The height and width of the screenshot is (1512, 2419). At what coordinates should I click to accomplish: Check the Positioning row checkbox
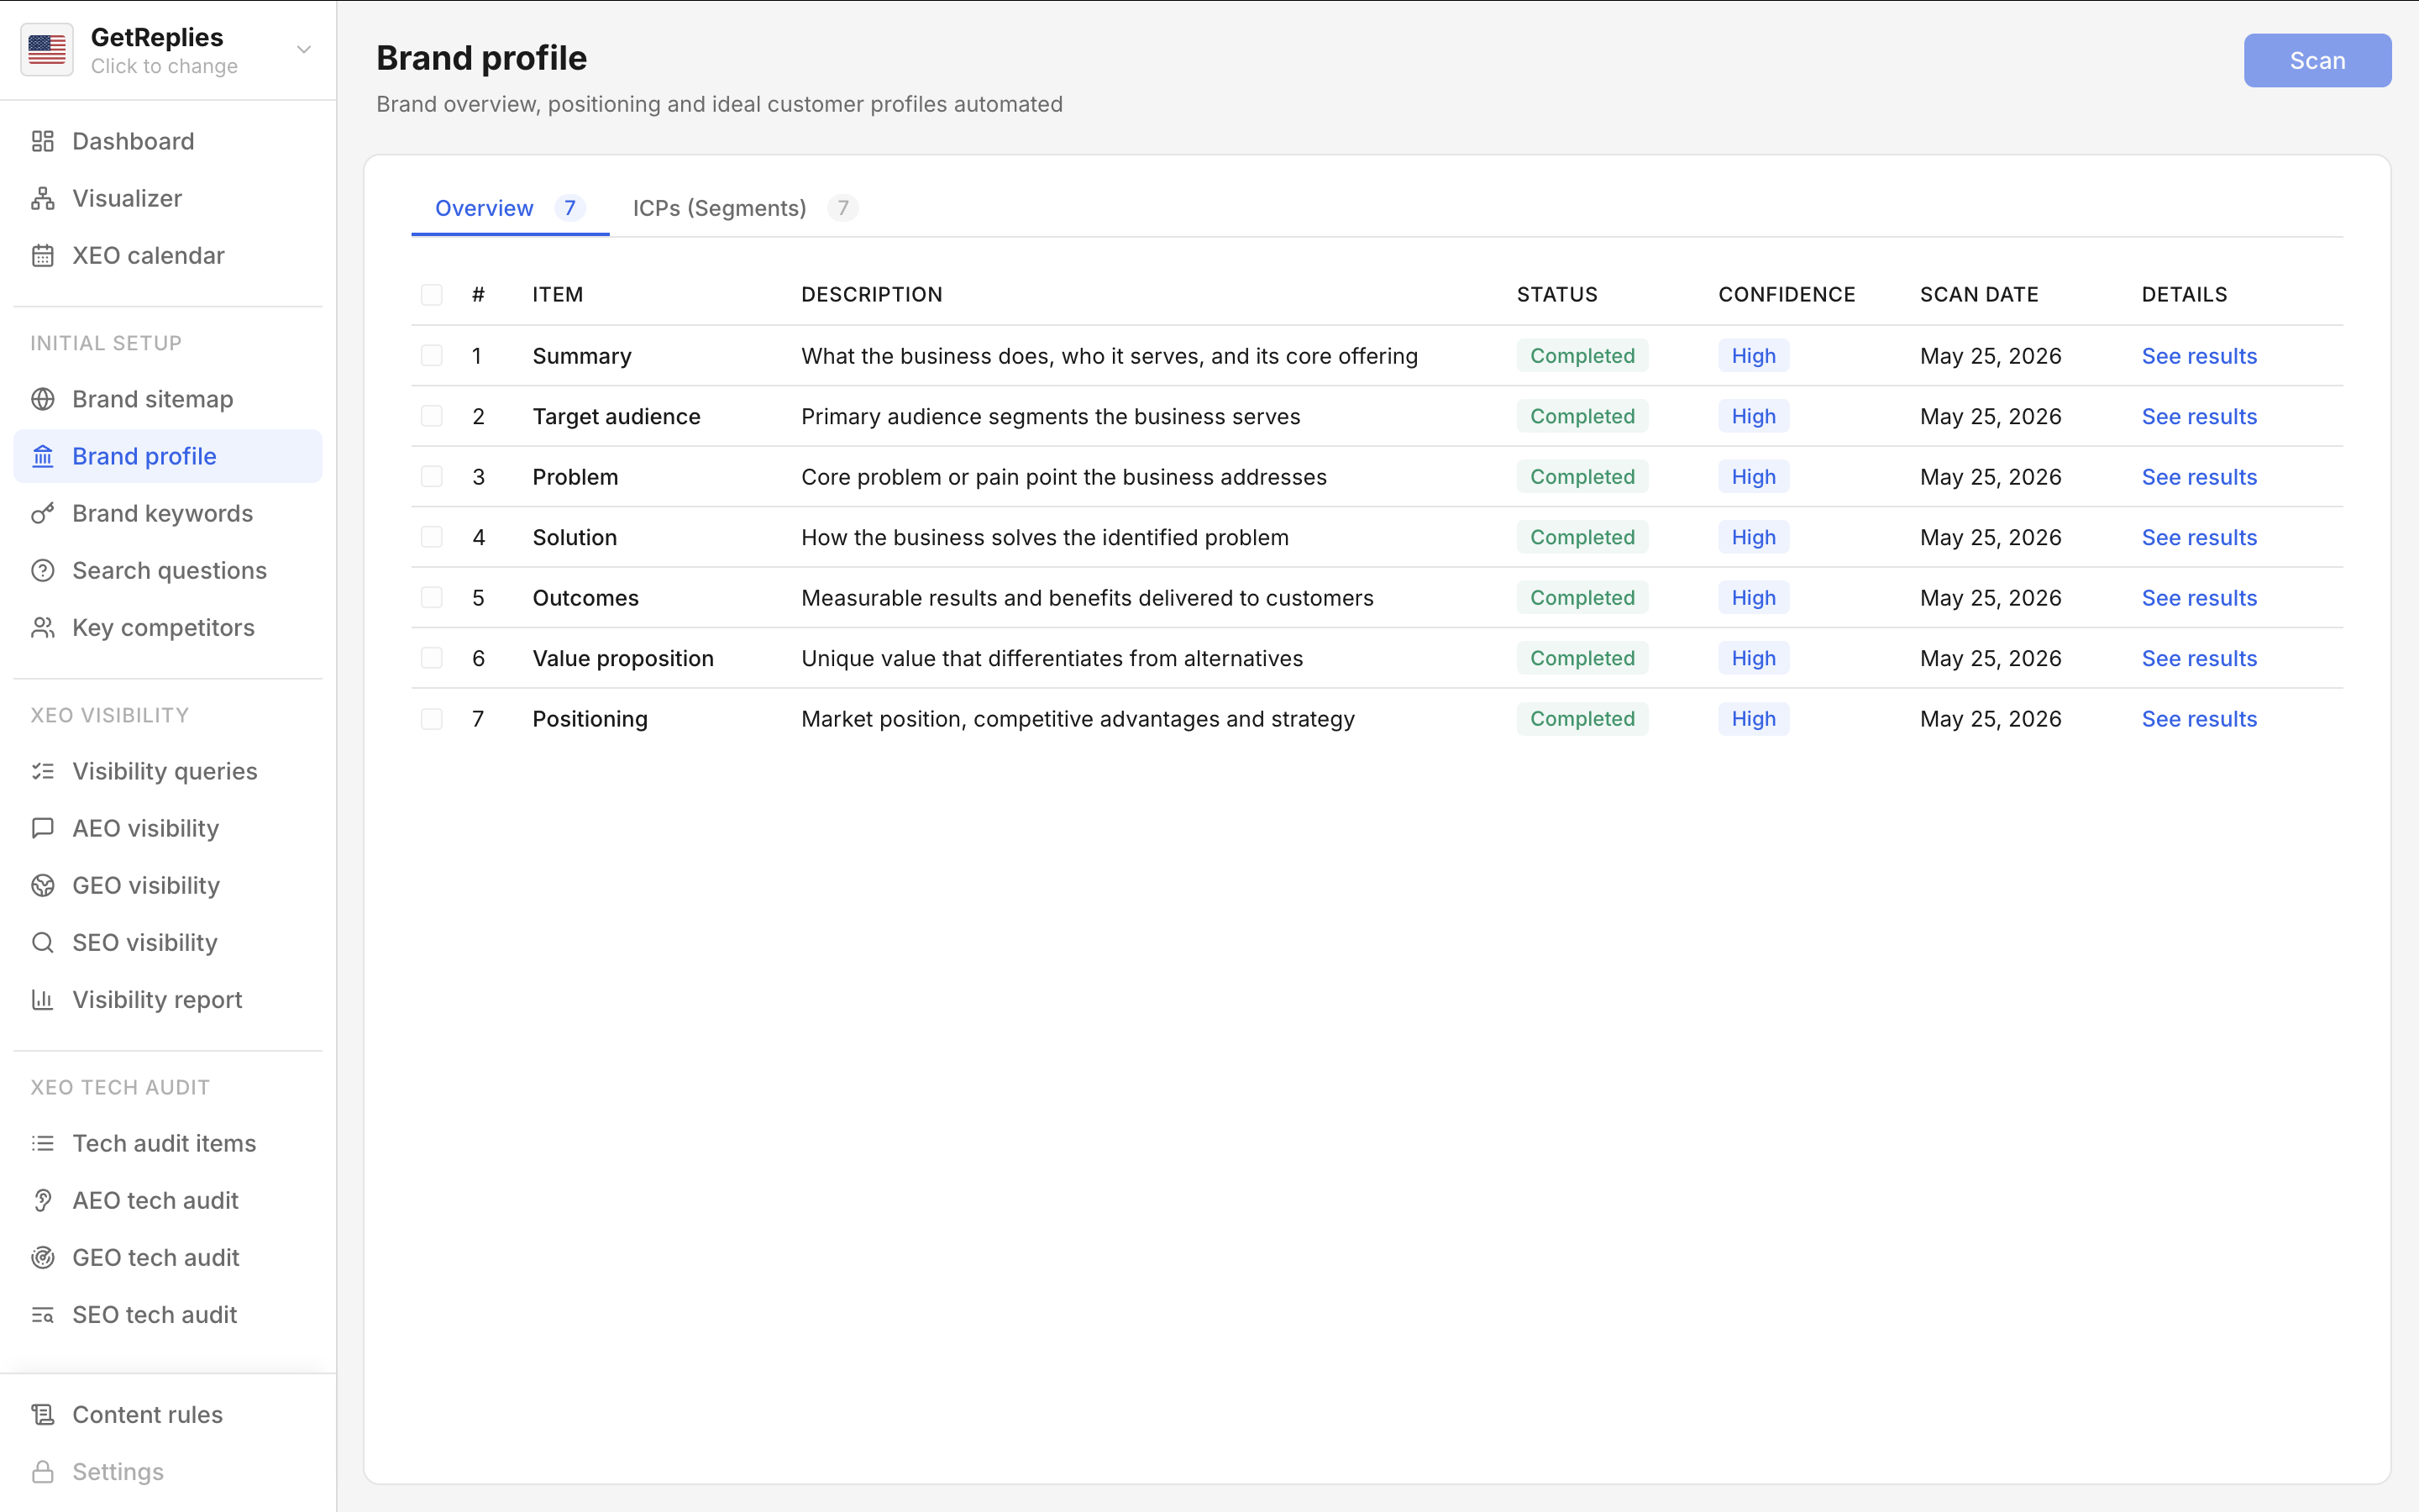click(432, 718)
